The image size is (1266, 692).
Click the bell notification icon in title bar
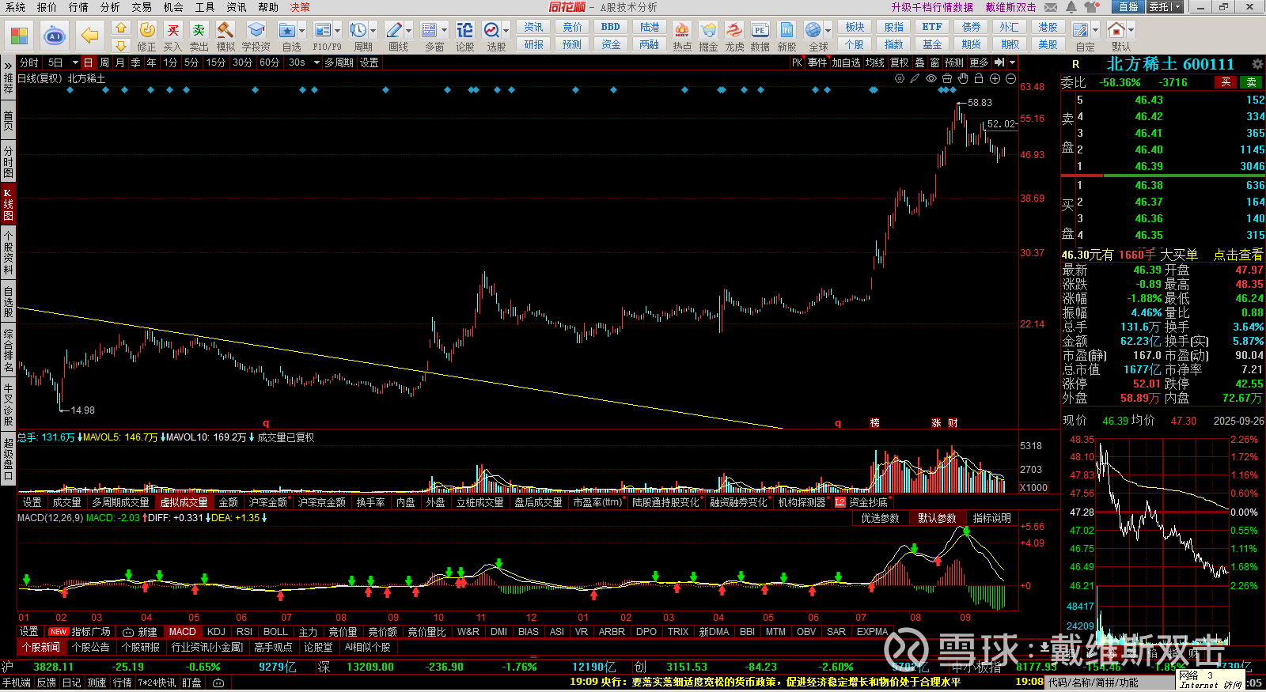pos(1071,7)
